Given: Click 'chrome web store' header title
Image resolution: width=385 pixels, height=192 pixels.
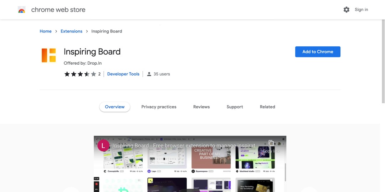Looking at the screenshot, I should click(58, 10).
